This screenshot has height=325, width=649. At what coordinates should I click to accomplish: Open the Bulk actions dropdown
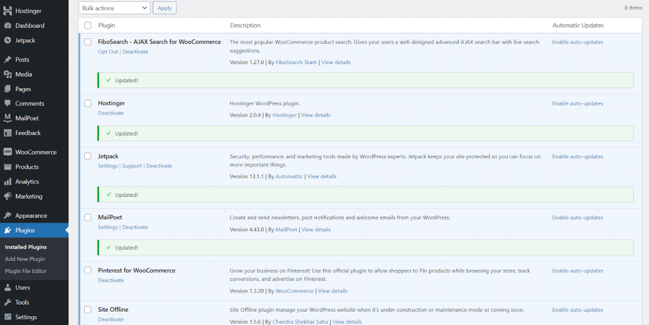[x=115, y=8]
